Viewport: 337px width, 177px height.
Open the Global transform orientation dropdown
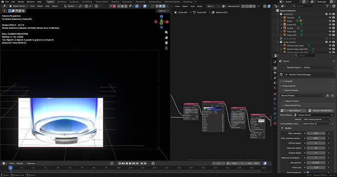(x=70, y=6)
